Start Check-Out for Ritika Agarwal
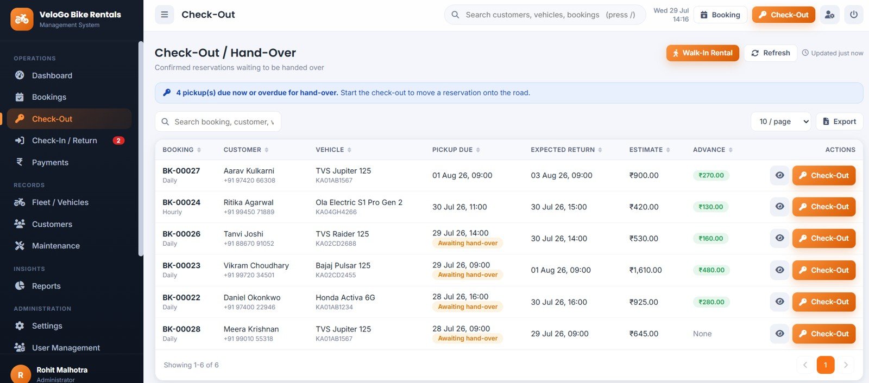 823,207
